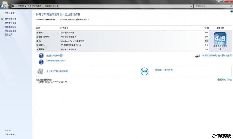Click the Control Panel icon in the address bar
This screenshot has width=233, height=139.
pyautogui.click(x=13, y=6)
